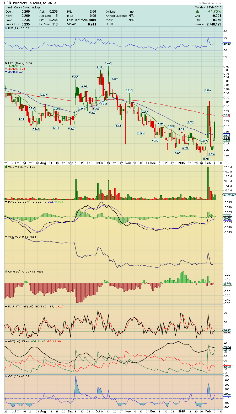The width and height of the screenshot is (236, 414).
Task: Click the %D(3) red value 19.17
Action: [x=59, y=307]
